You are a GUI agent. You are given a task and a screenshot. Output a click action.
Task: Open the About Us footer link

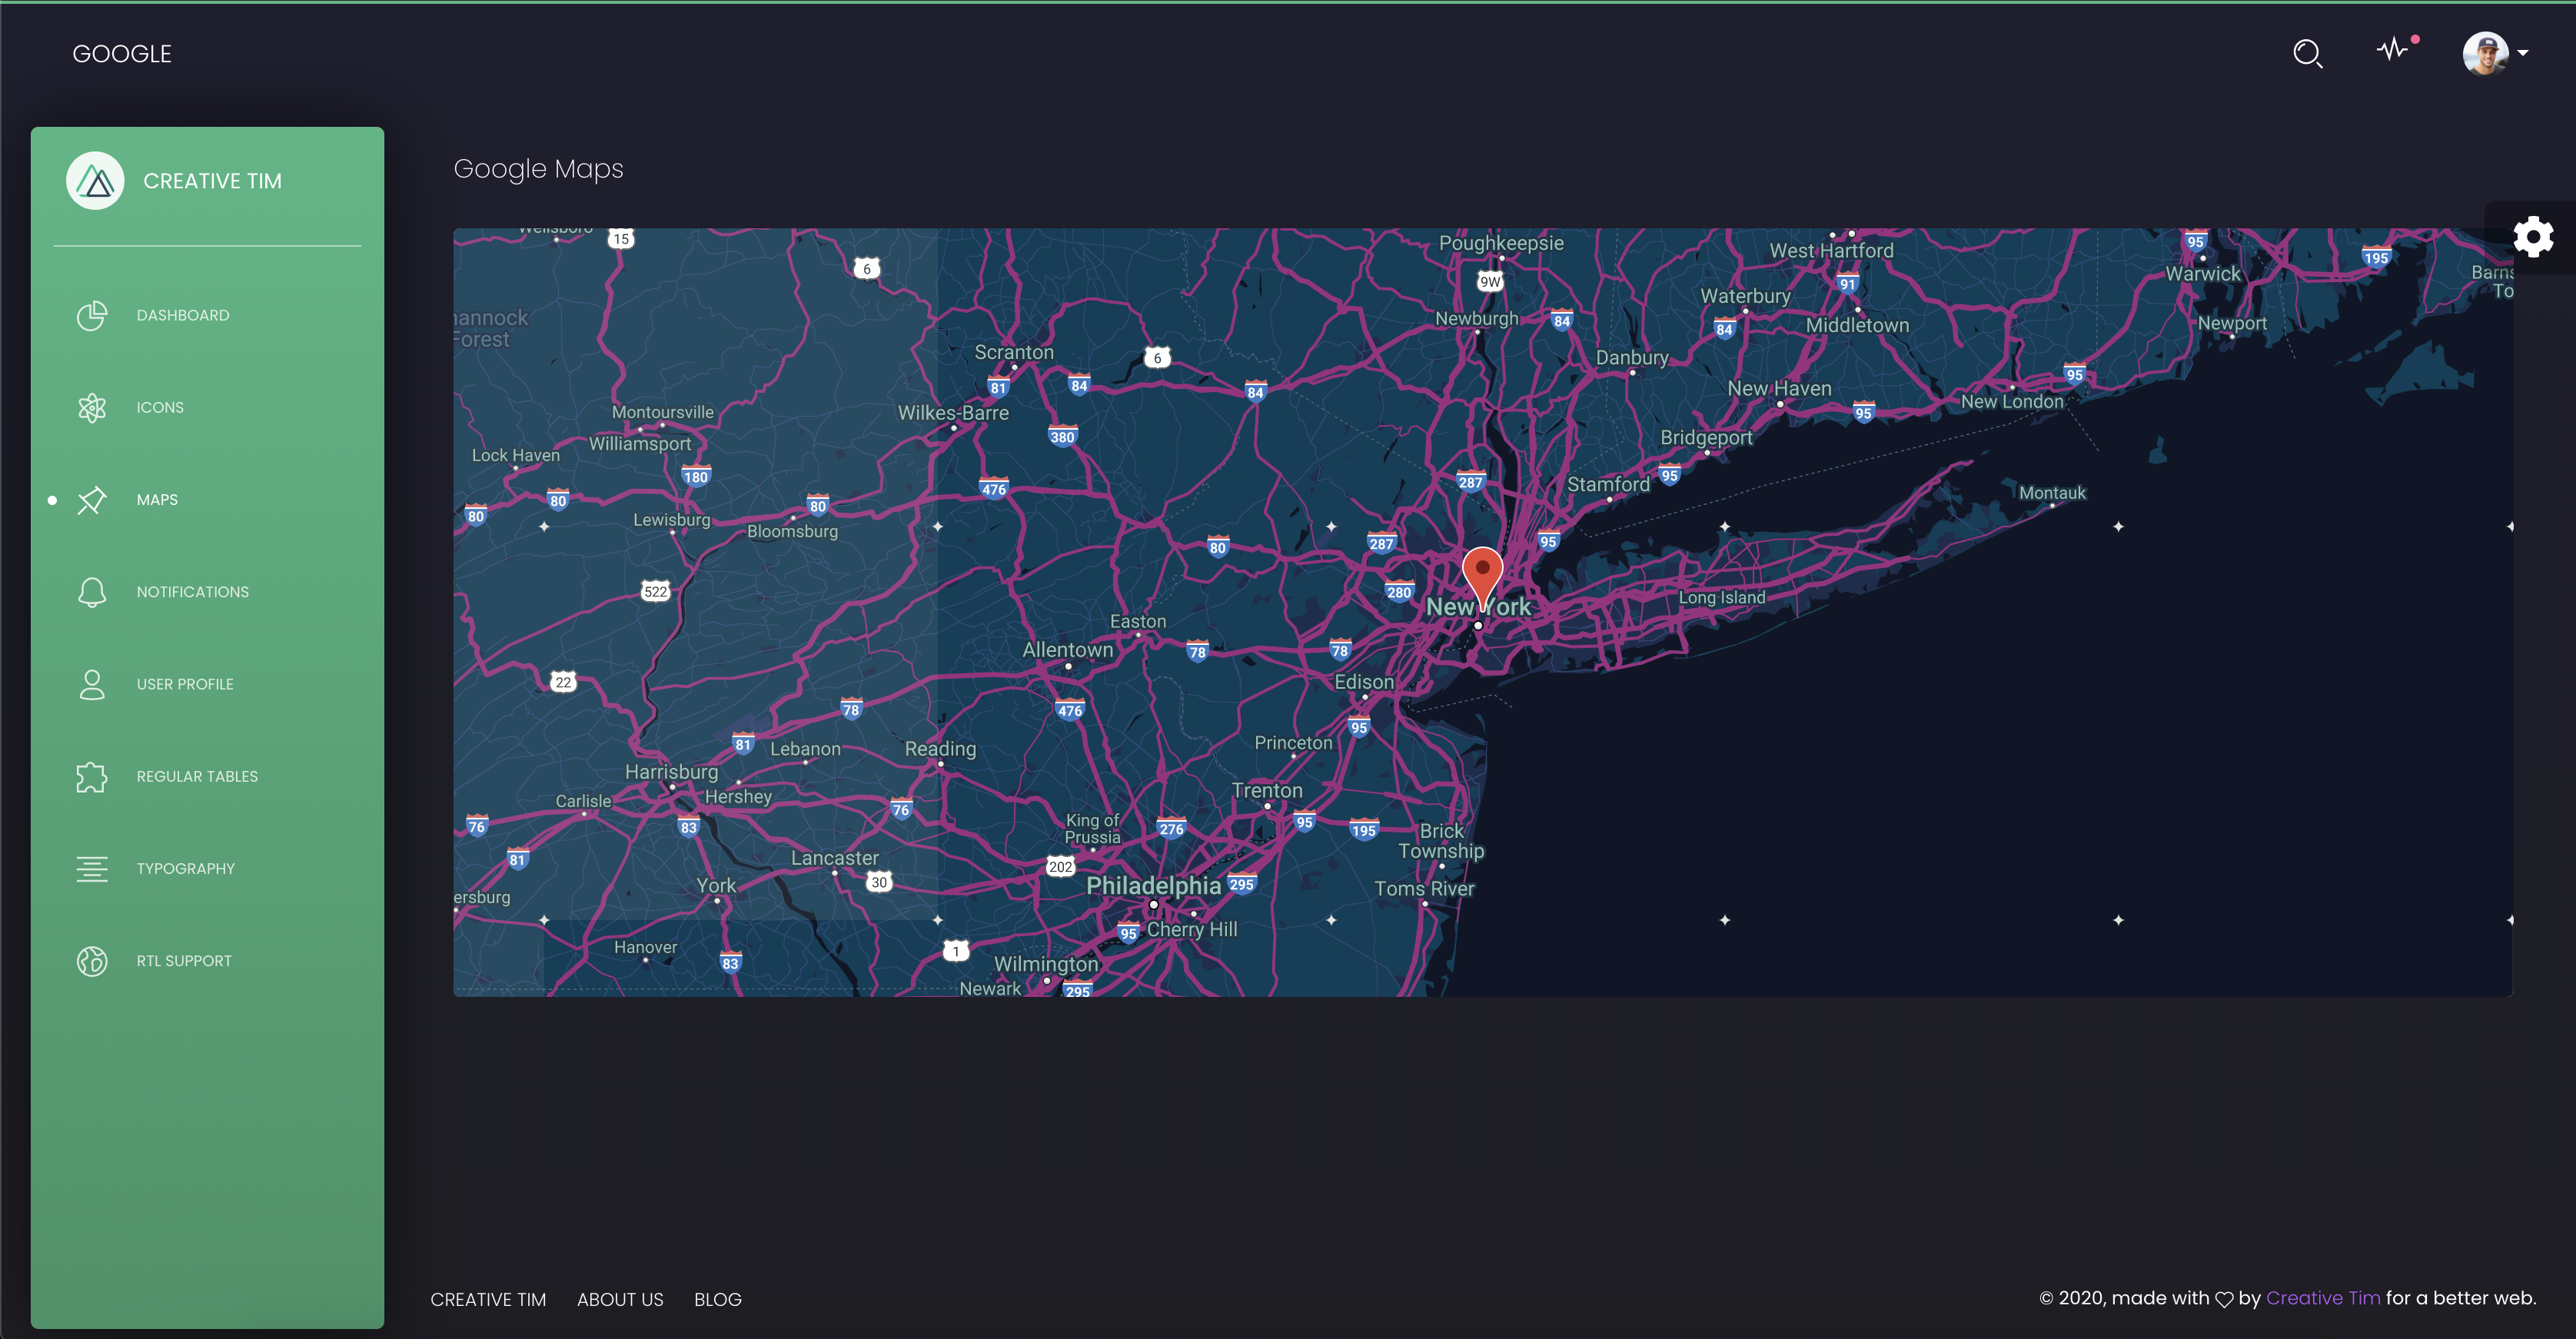pyautogui.click(x=620, y=1299)
